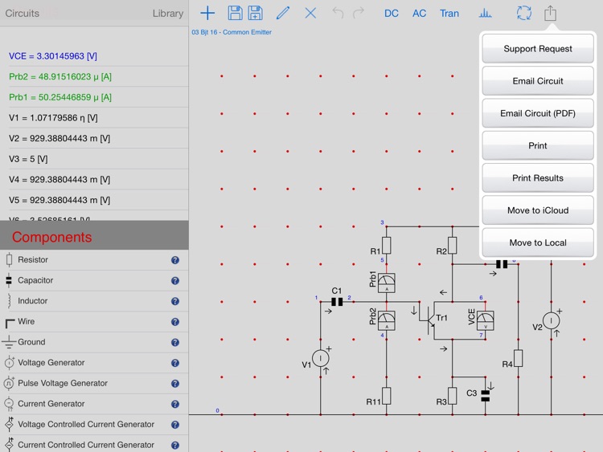603x452 pixels.
Task: Select the V1 = 1.07179586 result row
Action: click(94, 118)
